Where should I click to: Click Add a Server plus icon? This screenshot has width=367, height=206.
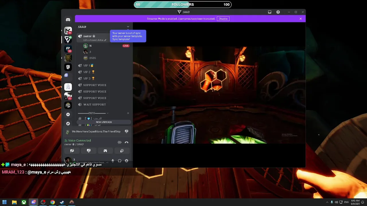click(68, 114)
